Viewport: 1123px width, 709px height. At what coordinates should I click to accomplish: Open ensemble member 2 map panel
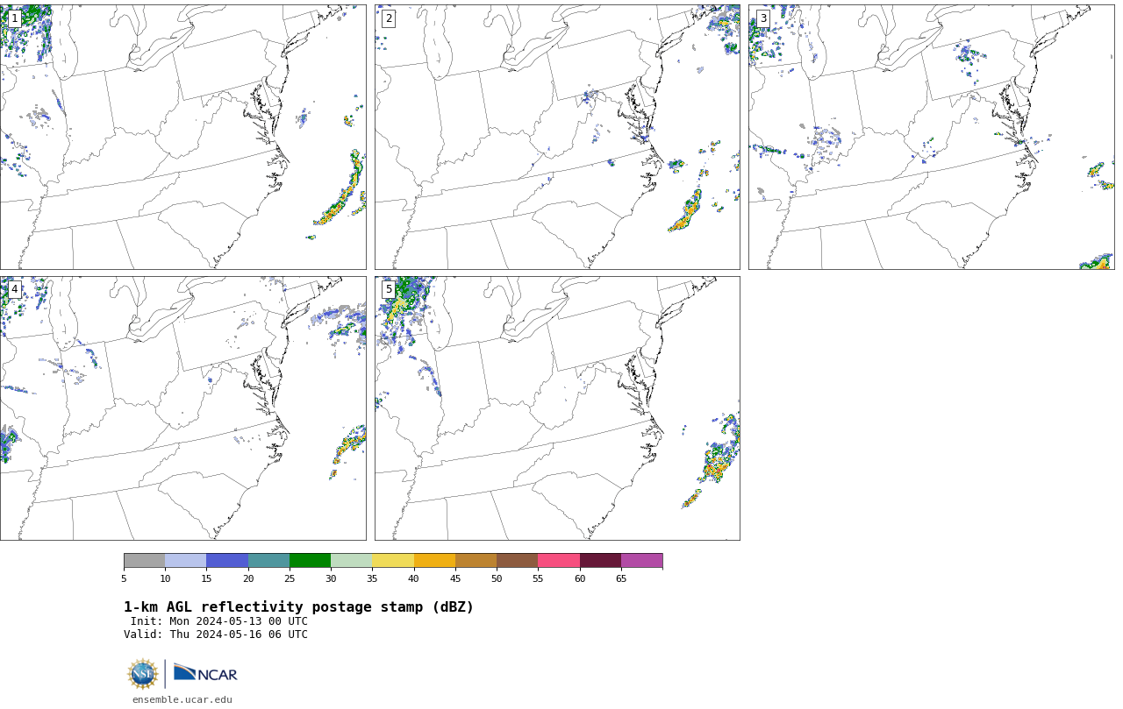tap(557, 137)
